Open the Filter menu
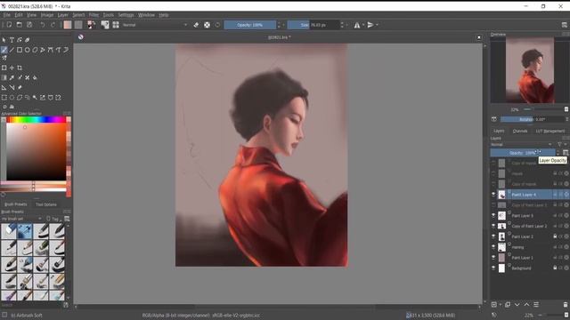The width and height of the screenshot is (570, 320). pos(94,15)
